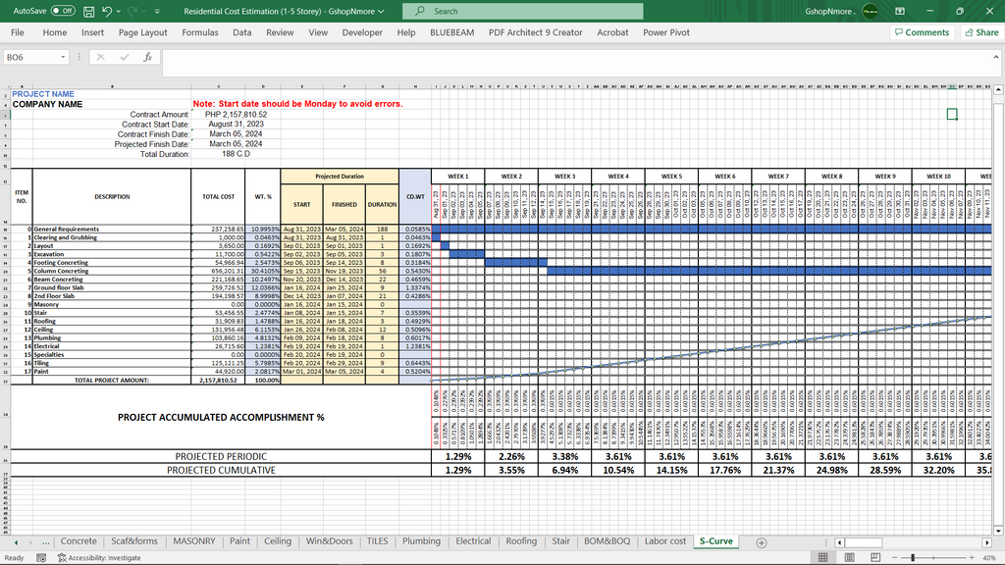Image resolution: width=1005 pixels, height=565 pixels.
Task: Click scroll down arrow on vertical scrollbar
Action: click(x=998, y=531)
